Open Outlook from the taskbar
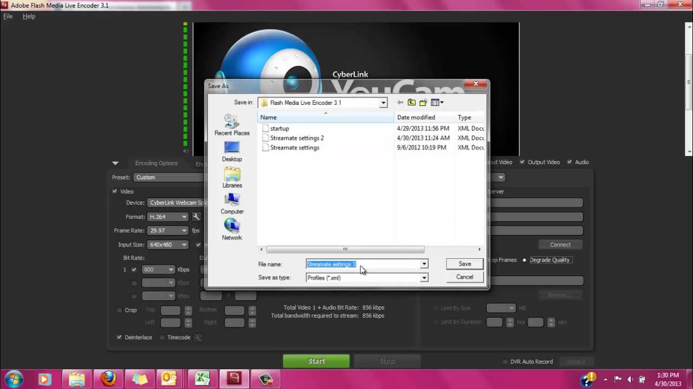This screenshot has width=693, height=389. [171, 379]
